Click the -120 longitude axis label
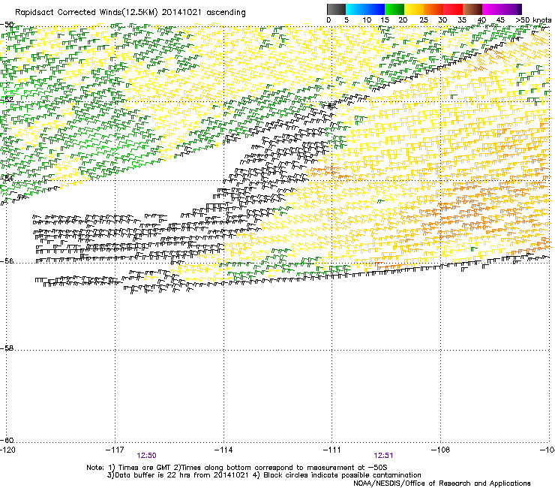The image size is (555, 488). pyautogui.click(x=7, y=450)
